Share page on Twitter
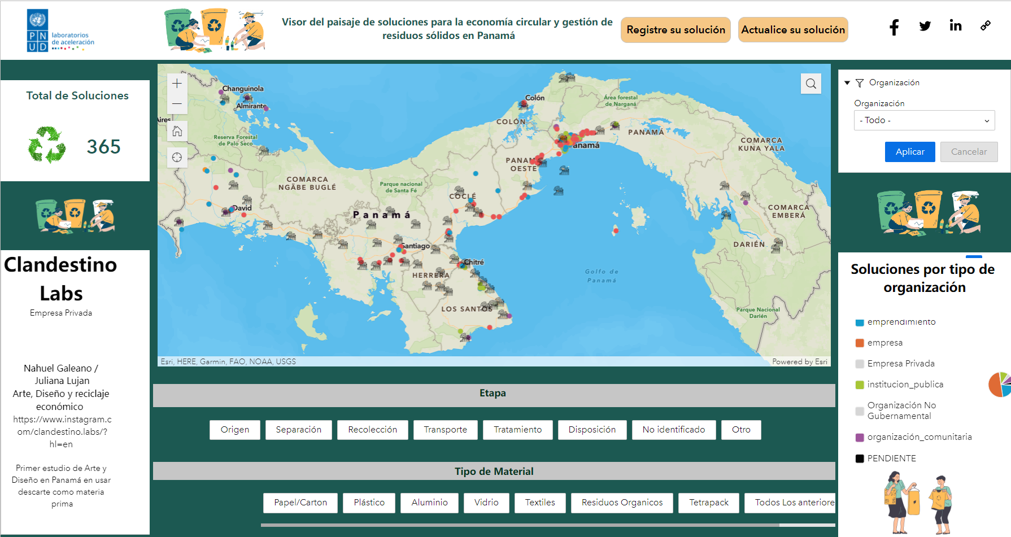Screen dimensions: 1011x537 tap(925, 26)
